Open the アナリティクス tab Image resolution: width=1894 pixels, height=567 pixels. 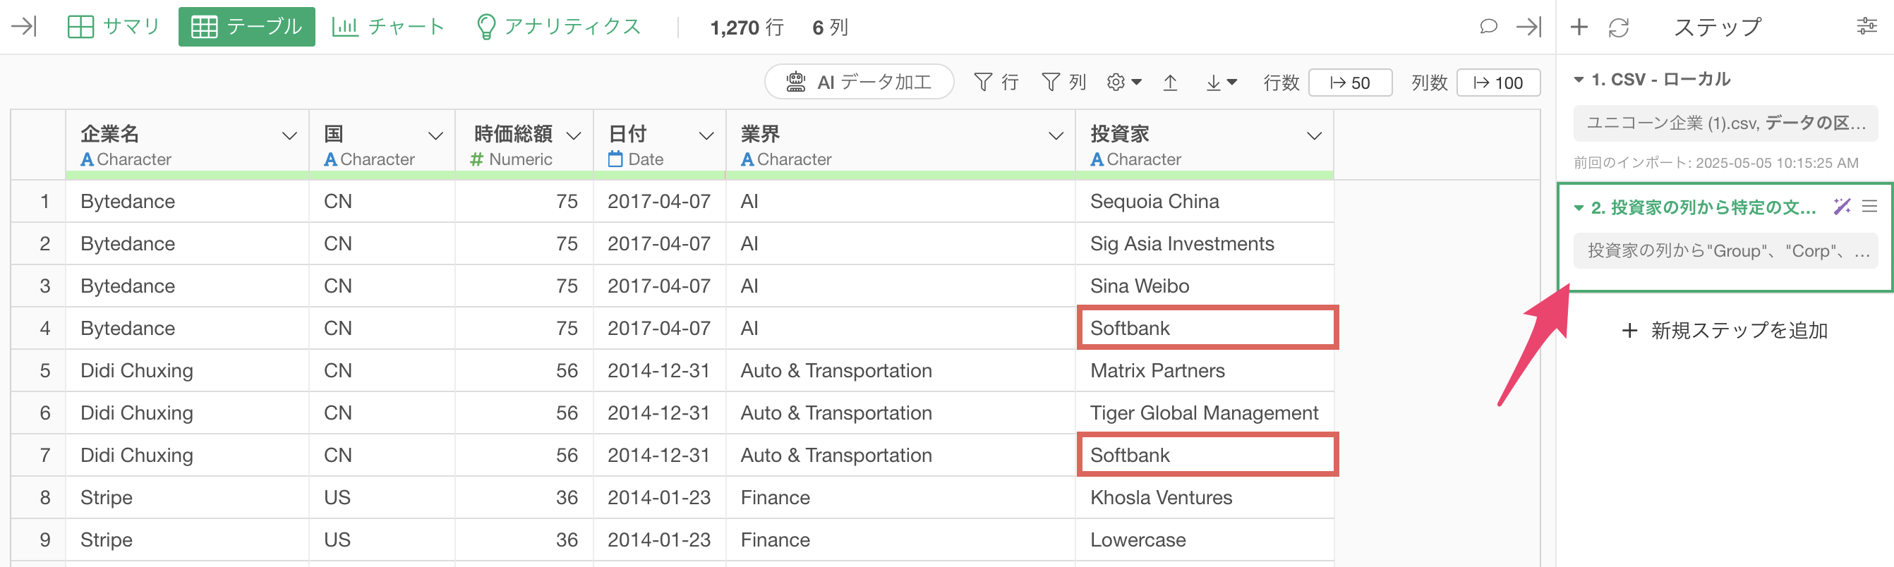(559, 28)
